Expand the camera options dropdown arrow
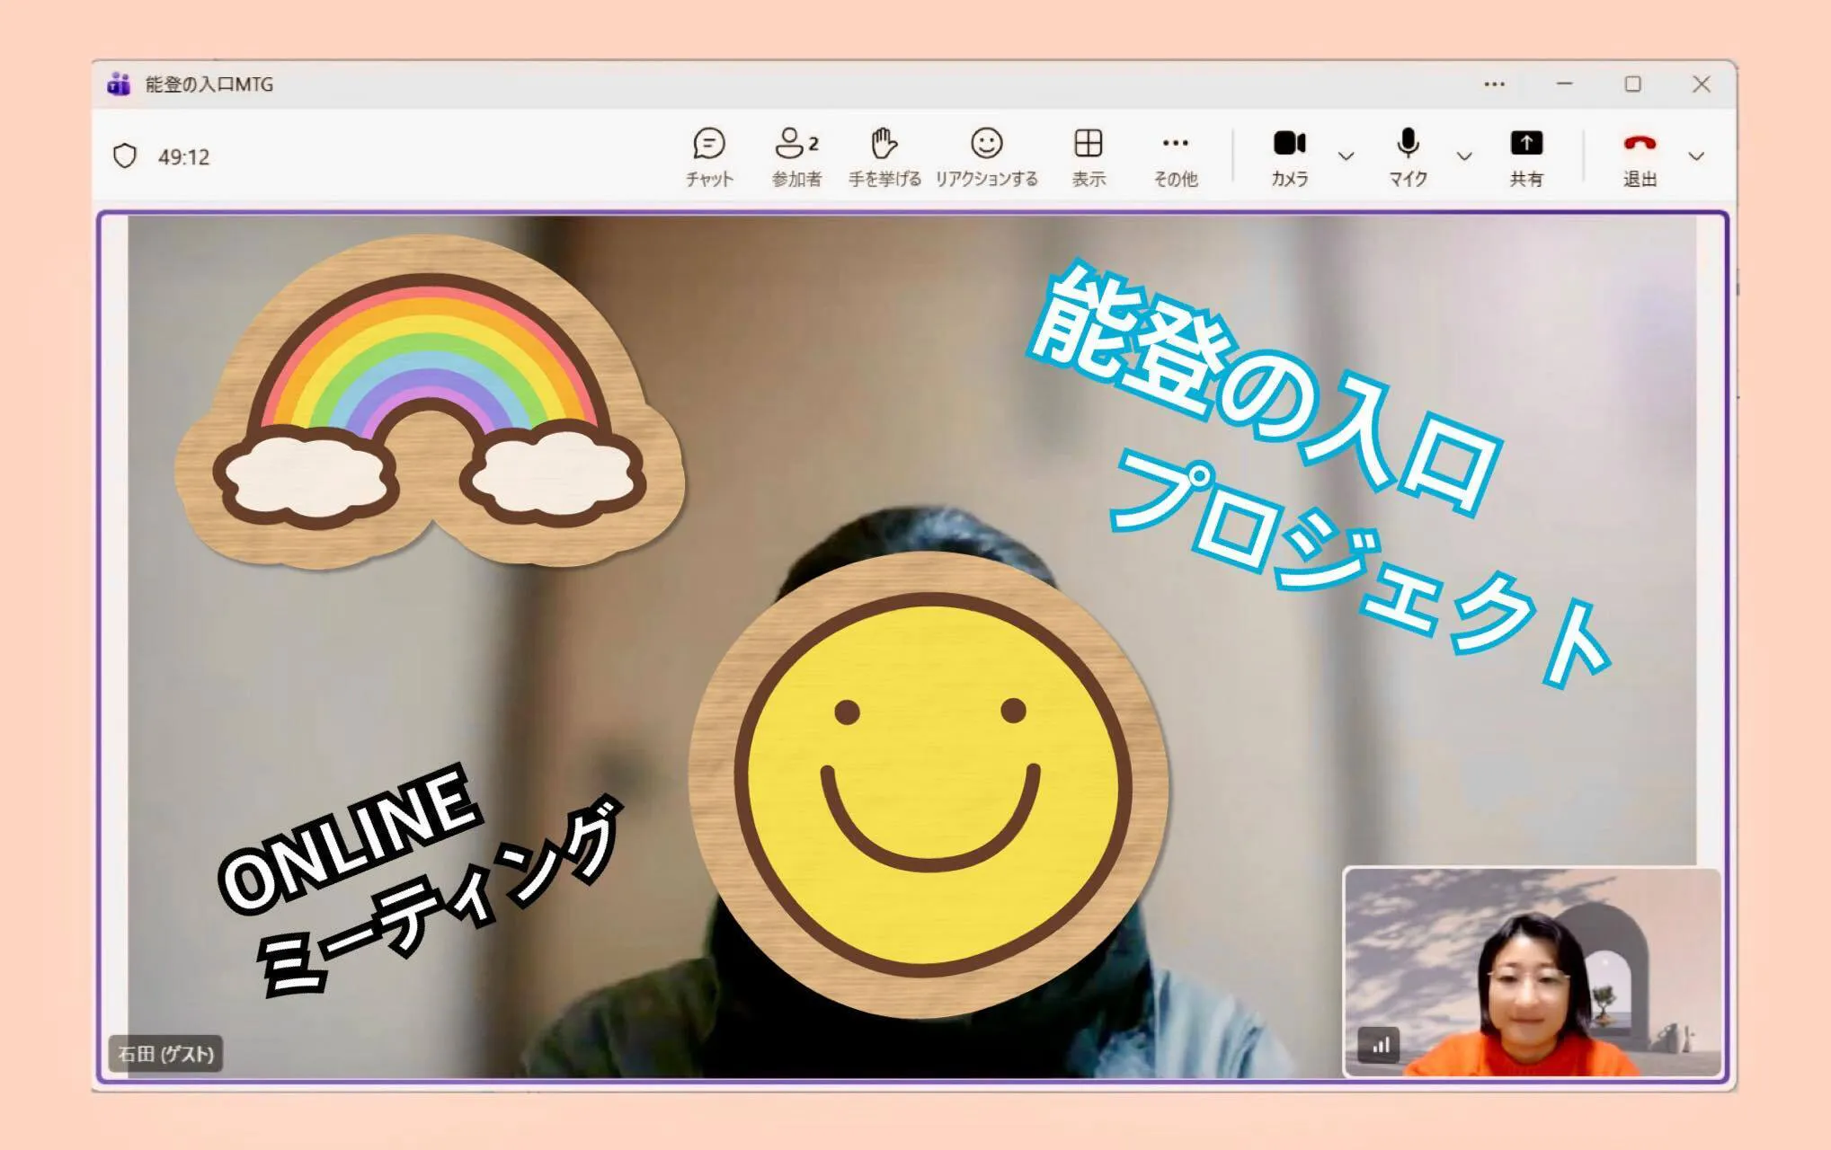1831x1150 pixels. (1346, 156)
